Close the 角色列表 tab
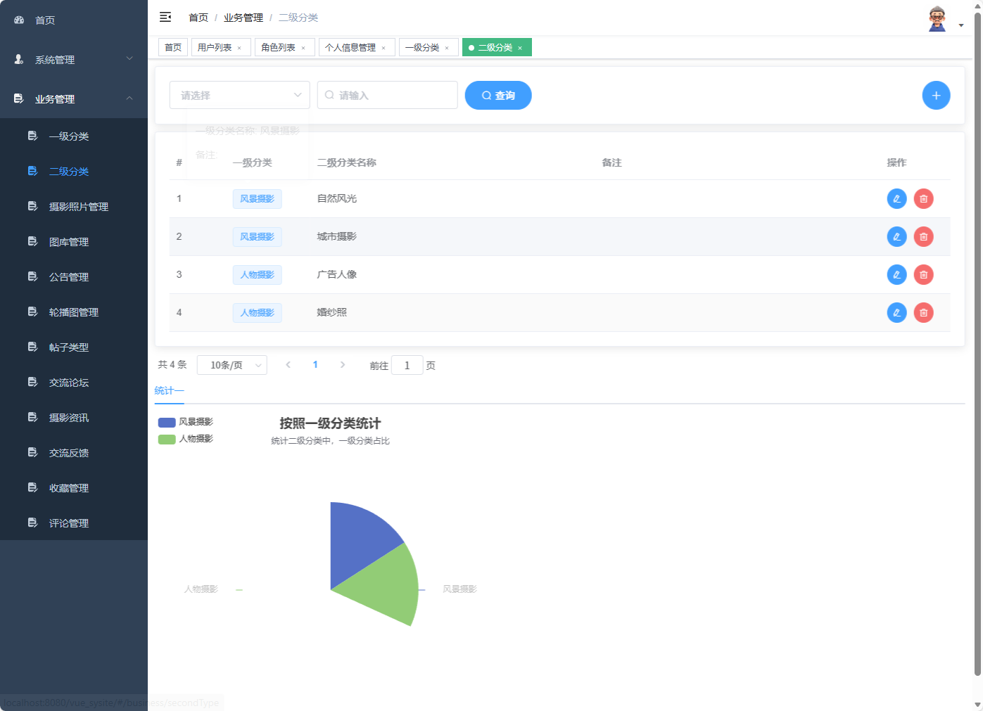This screenshot has width=983, height=711. pyautogui.click(x=303, y=47)
